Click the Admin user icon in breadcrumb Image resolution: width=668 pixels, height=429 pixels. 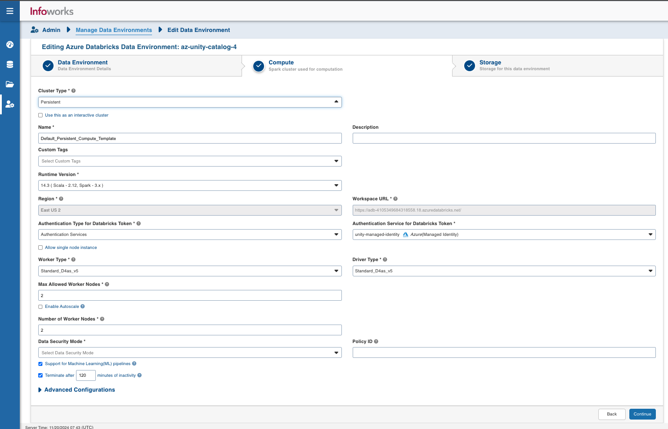coord(35,30)
